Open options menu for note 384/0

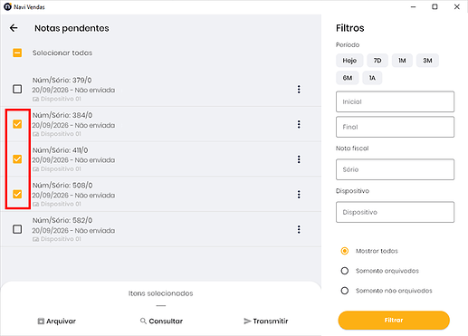[x=299, y=124]
